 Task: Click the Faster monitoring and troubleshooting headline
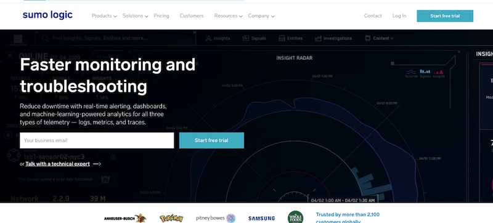click(x=107, y=75)
